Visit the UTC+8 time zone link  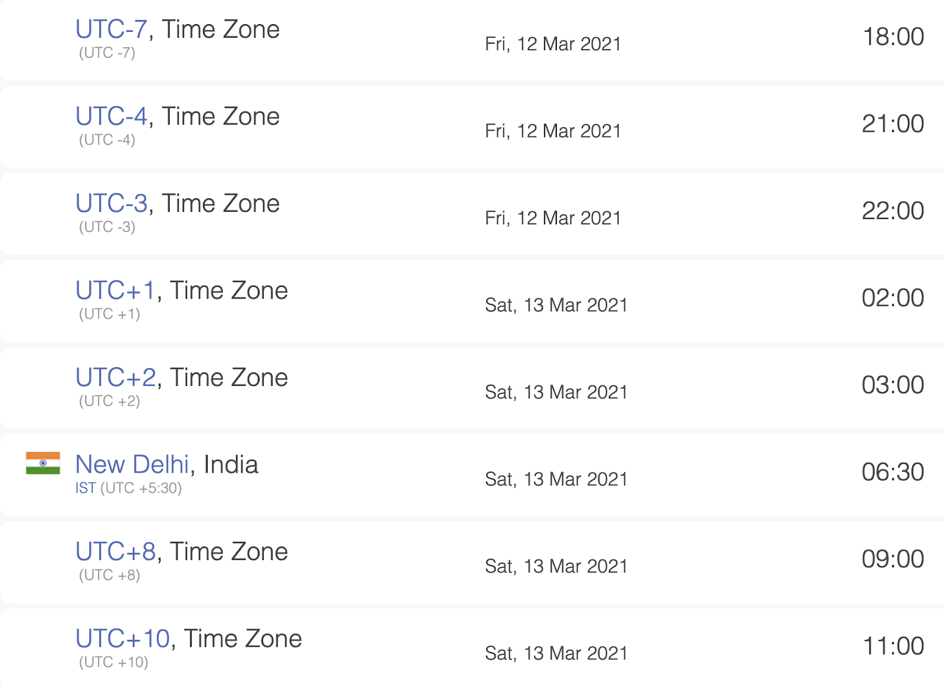[x=116, y=552]
